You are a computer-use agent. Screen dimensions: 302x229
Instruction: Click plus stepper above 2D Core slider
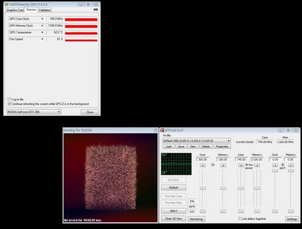[x=202, y=165]
